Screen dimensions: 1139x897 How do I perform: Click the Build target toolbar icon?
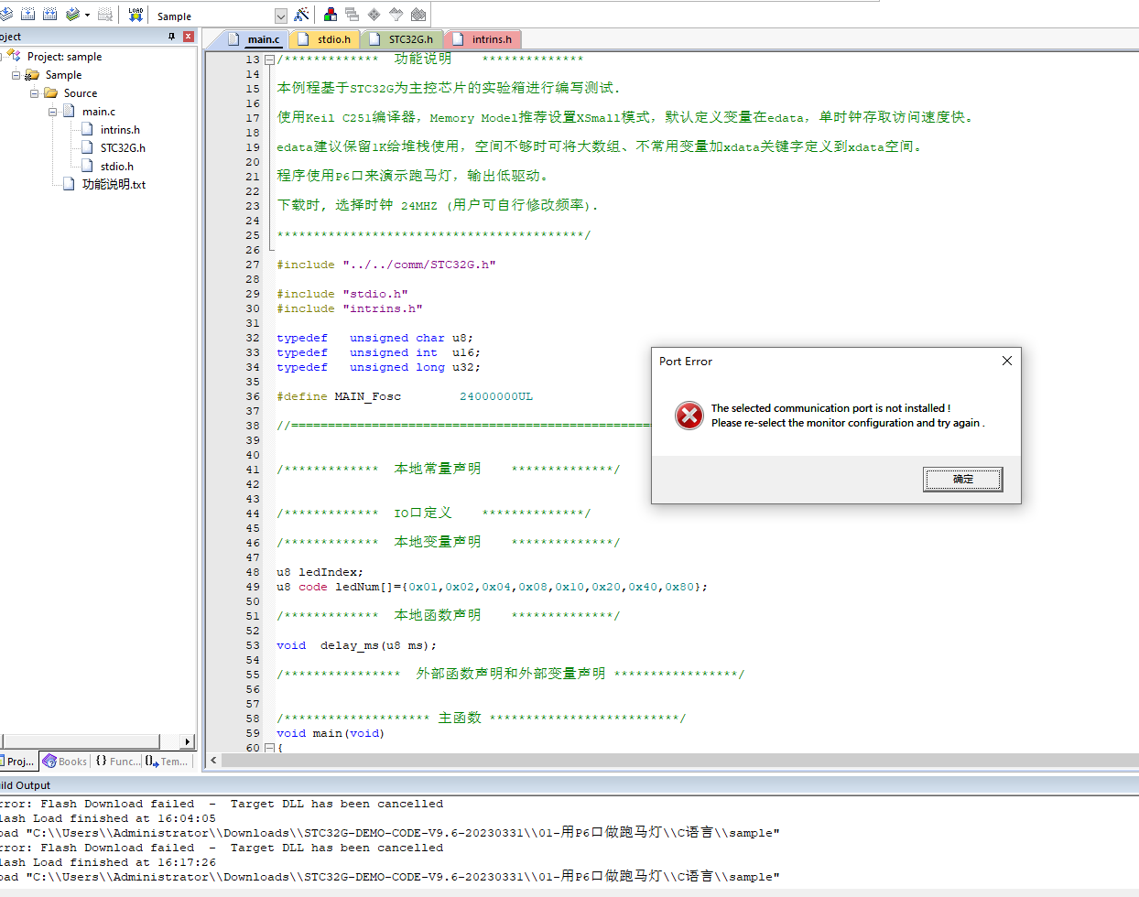click(x=27, y=15)
